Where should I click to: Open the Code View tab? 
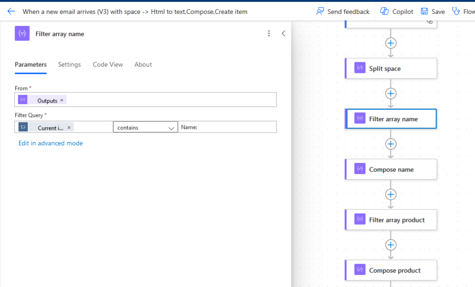coord(108,65)
